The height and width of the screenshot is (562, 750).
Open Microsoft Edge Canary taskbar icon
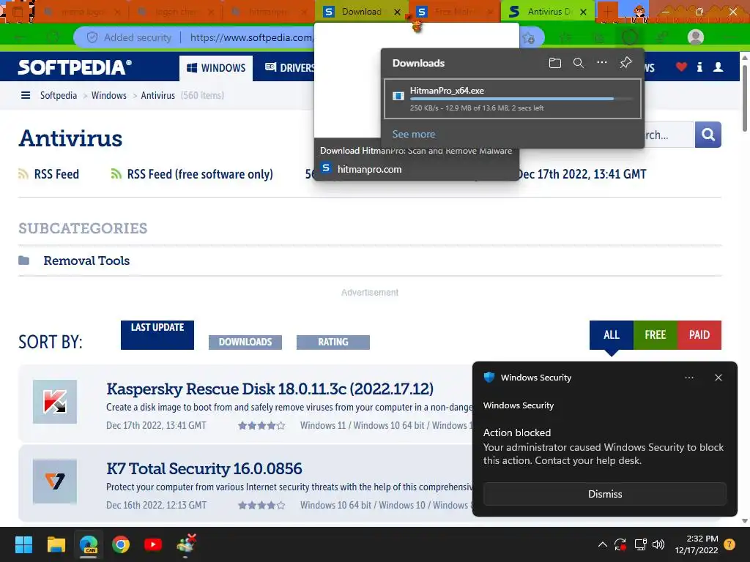pyautogui.click(x=89, y=544)
